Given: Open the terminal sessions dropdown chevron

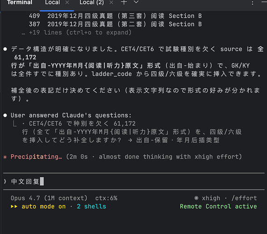Looking at the screenshot, I should point(136,2).
